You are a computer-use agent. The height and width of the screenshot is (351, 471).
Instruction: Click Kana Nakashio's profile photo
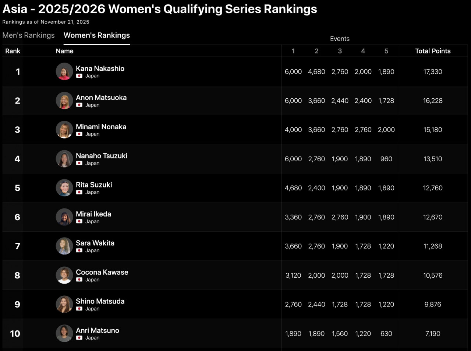coord(64,71)
